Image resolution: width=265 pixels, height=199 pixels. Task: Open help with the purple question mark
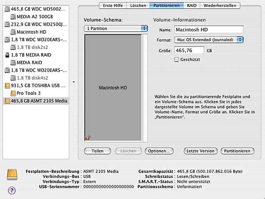coord(11,190)
